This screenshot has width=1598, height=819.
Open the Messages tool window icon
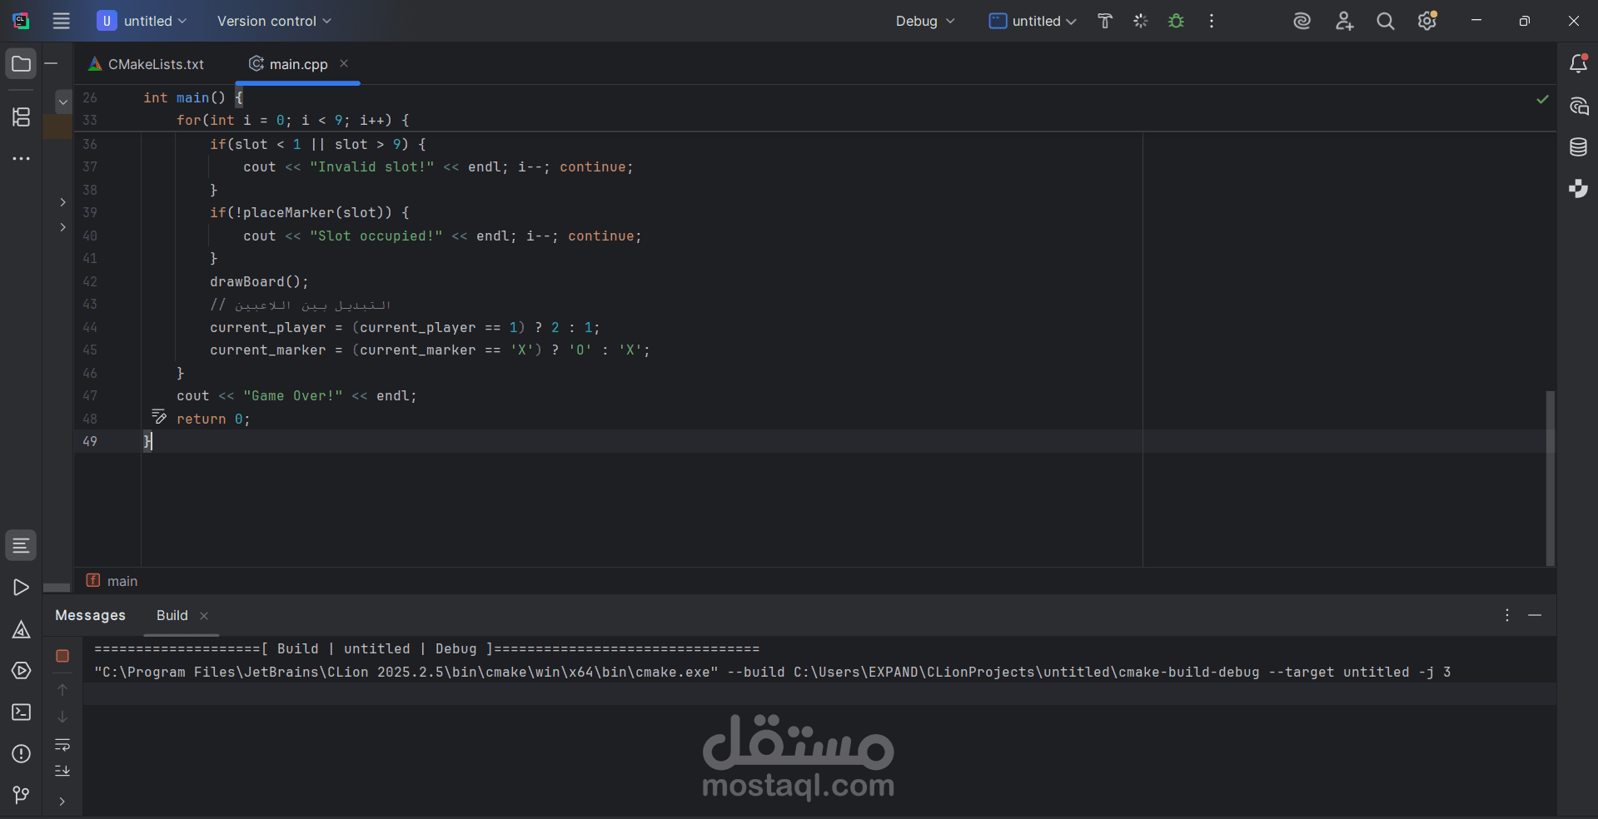click(21, 546)
